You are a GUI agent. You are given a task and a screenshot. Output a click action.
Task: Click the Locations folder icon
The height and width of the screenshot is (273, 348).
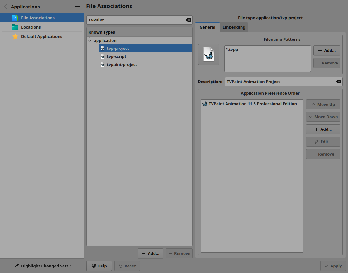[15, 27]
